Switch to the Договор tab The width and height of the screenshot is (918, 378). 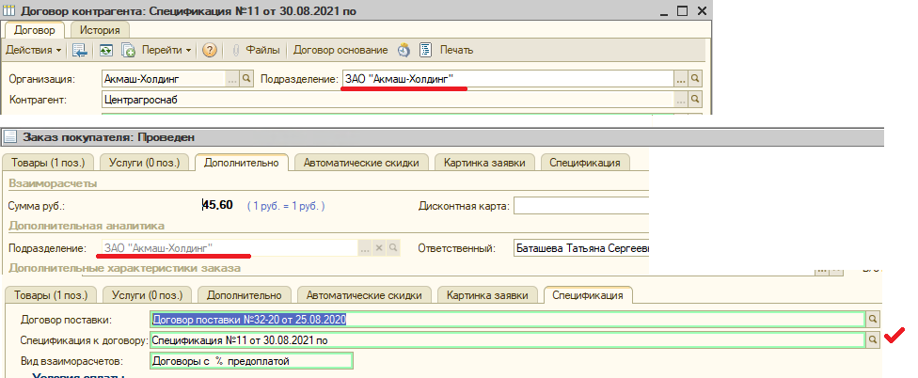click(x=35, y=30)
